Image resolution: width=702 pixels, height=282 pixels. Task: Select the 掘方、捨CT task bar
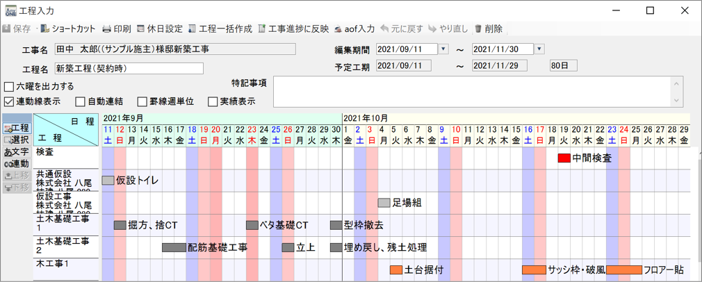click(x=120, y=225)
